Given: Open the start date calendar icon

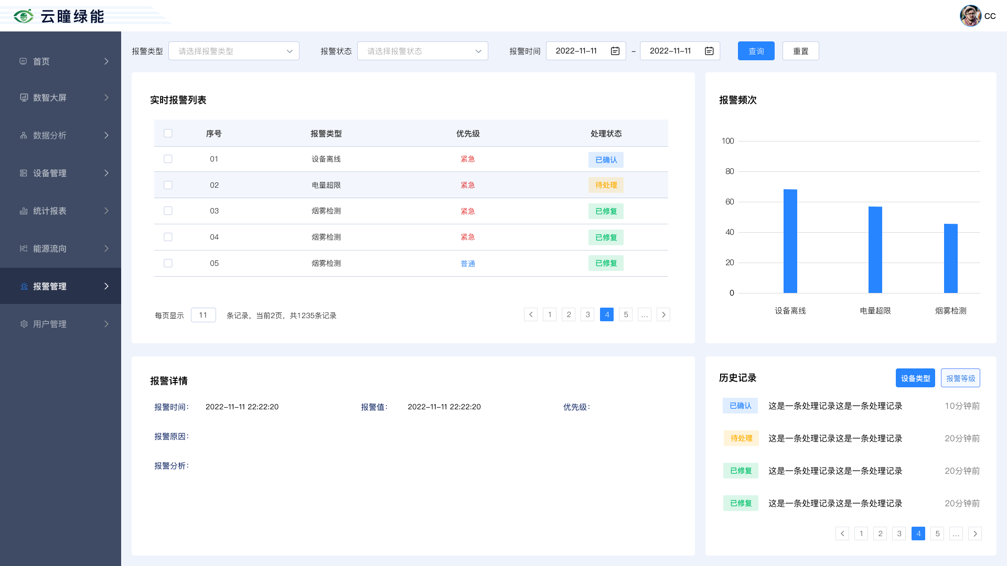Looking at the screenshot, I should click(615, 51).
